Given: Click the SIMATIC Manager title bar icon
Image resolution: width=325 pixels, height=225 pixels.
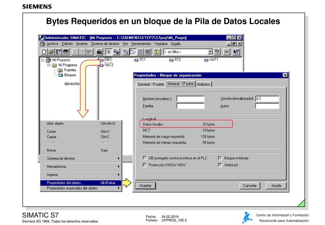Looking at the screenshot, I should [x=42, y=37].
